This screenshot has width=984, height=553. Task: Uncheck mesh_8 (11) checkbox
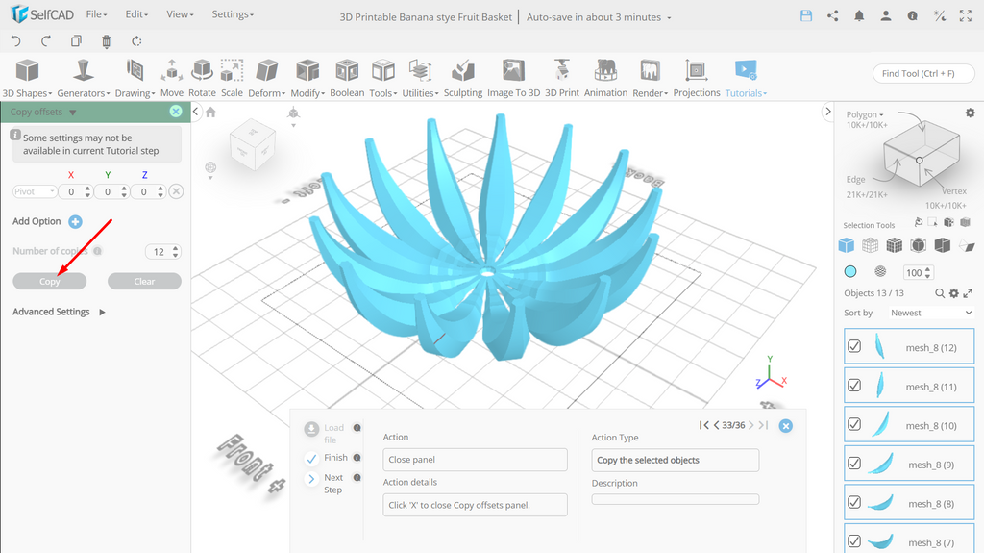(x=854, y=386)
